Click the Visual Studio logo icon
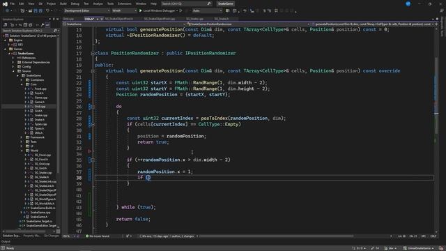The width and height of the screenshot is (446, 251). coord(5,4)
